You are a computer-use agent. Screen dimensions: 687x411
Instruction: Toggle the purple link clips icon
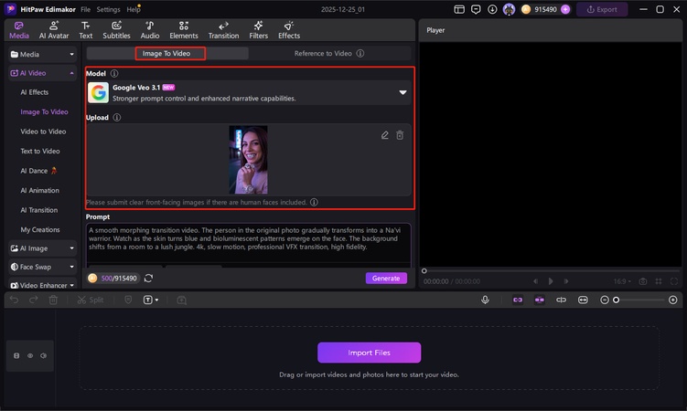518,300
